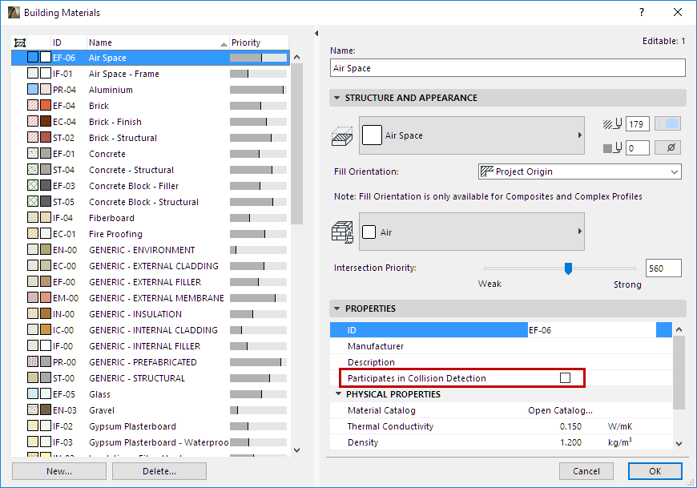697x488 pixels.
Task: Click the left-pointing collapse arrow above the panel
Action: [x=315, y=33]
